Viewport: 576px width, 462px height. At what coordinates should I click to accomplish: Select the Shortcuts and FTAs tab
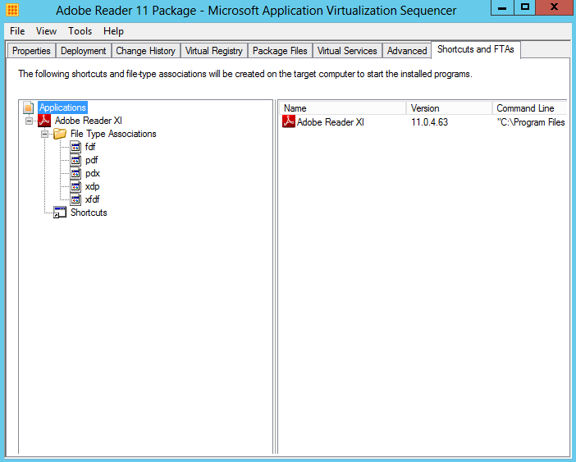(476, 49)
